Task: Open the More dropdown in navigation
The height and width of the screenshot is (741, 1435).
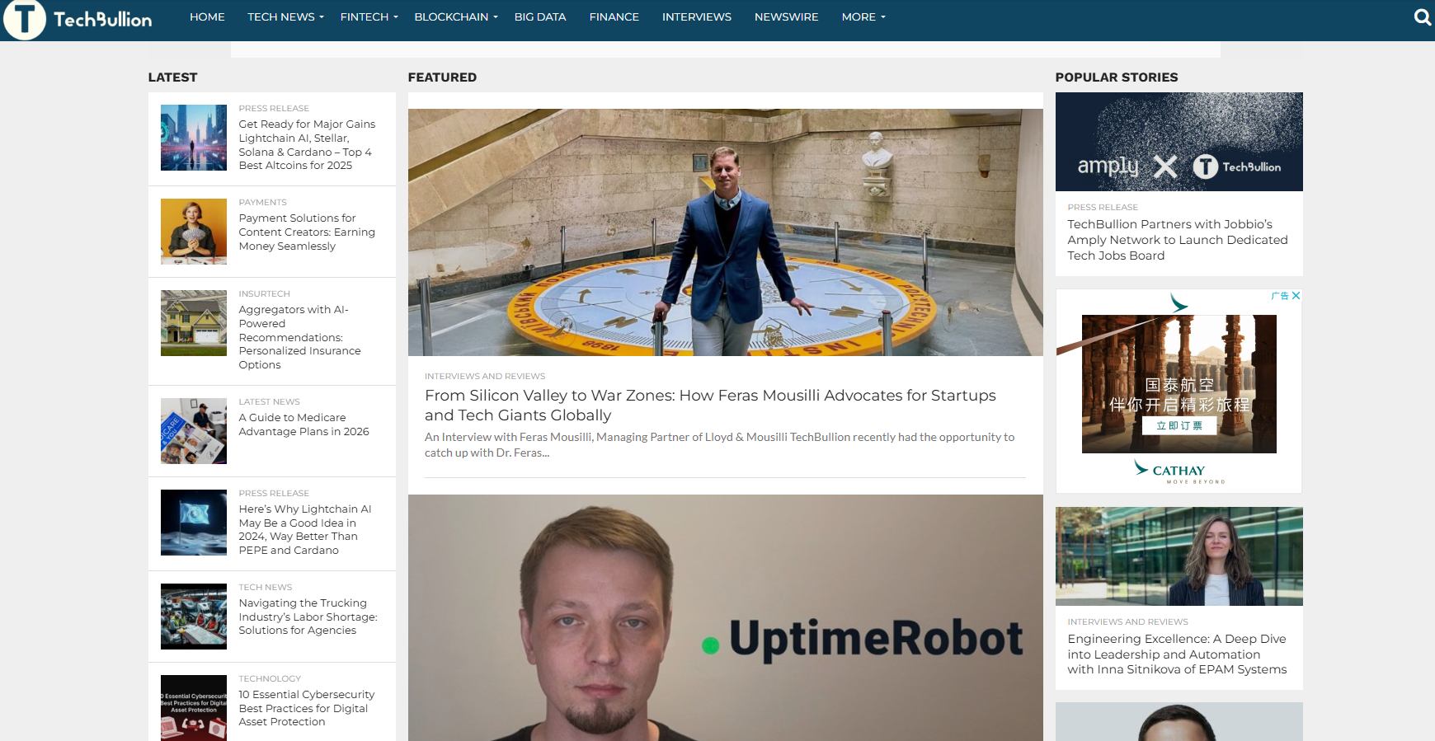Action: coord(863,17)
